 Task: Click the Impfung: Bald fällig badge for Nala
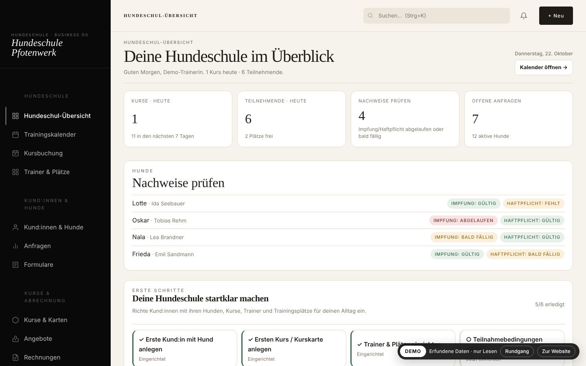click(x=464, y=237)
